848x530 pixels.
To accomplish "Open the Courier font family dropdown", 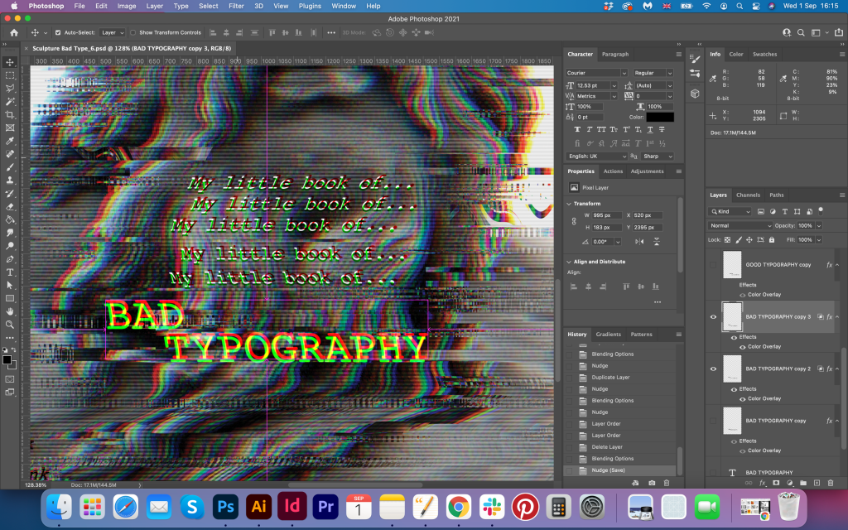I will pyautogui.click(x=596, y=73).
